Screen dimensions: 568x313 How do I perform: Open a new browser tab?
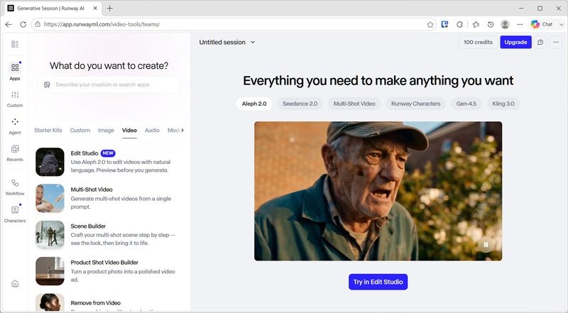tap(110, 8)
